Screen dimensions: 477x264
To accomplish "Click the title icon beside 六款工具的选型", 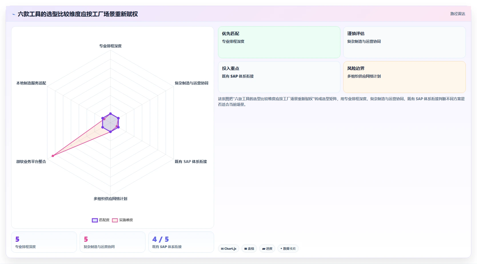I will [13, 14].
